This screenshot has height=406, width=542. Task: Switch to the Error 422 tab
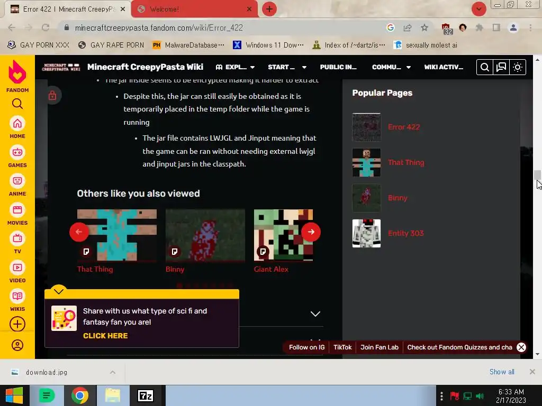(68, 9)
